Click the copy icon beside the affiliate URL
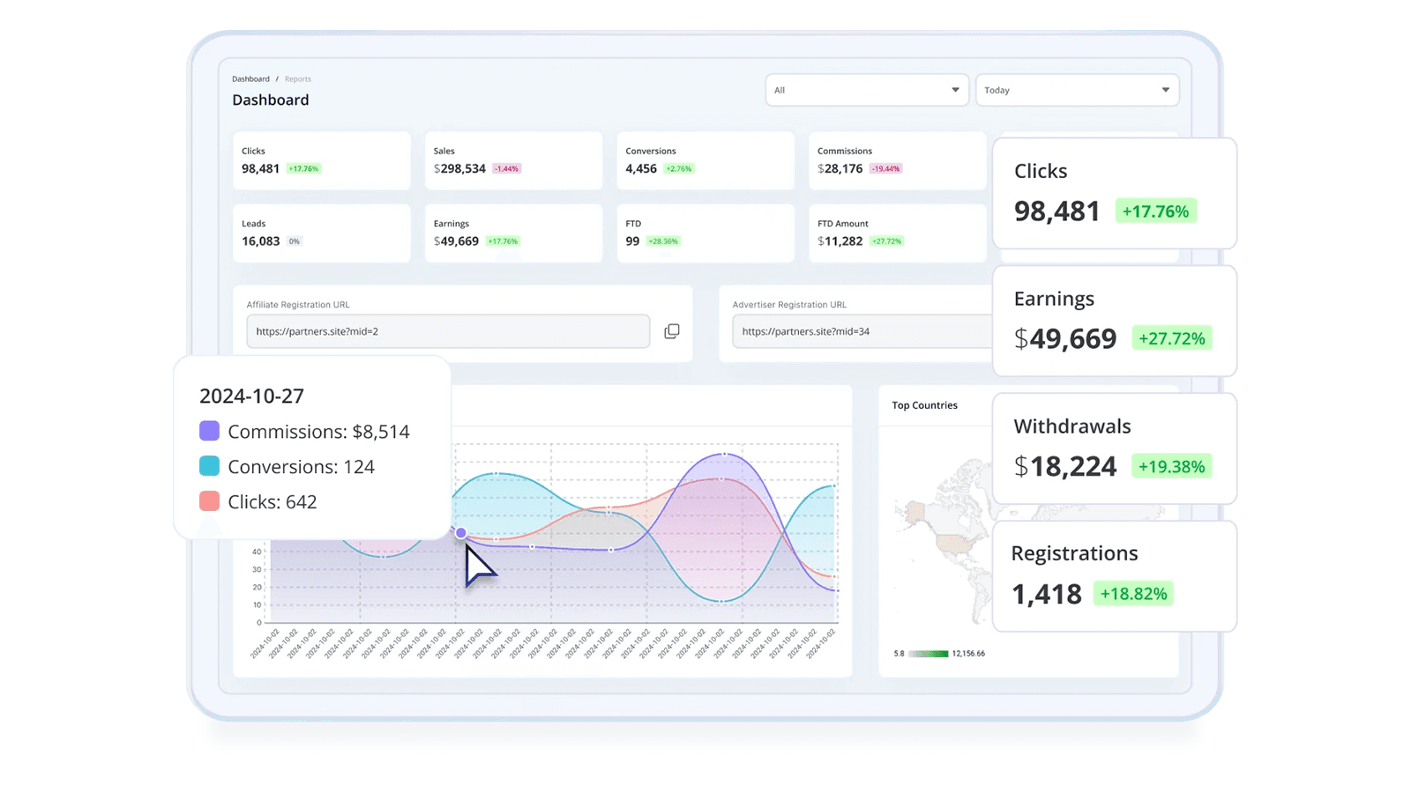 tap(672, 330)
